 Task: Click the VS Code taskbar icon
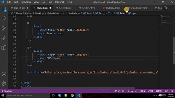(x=78, y=96)
